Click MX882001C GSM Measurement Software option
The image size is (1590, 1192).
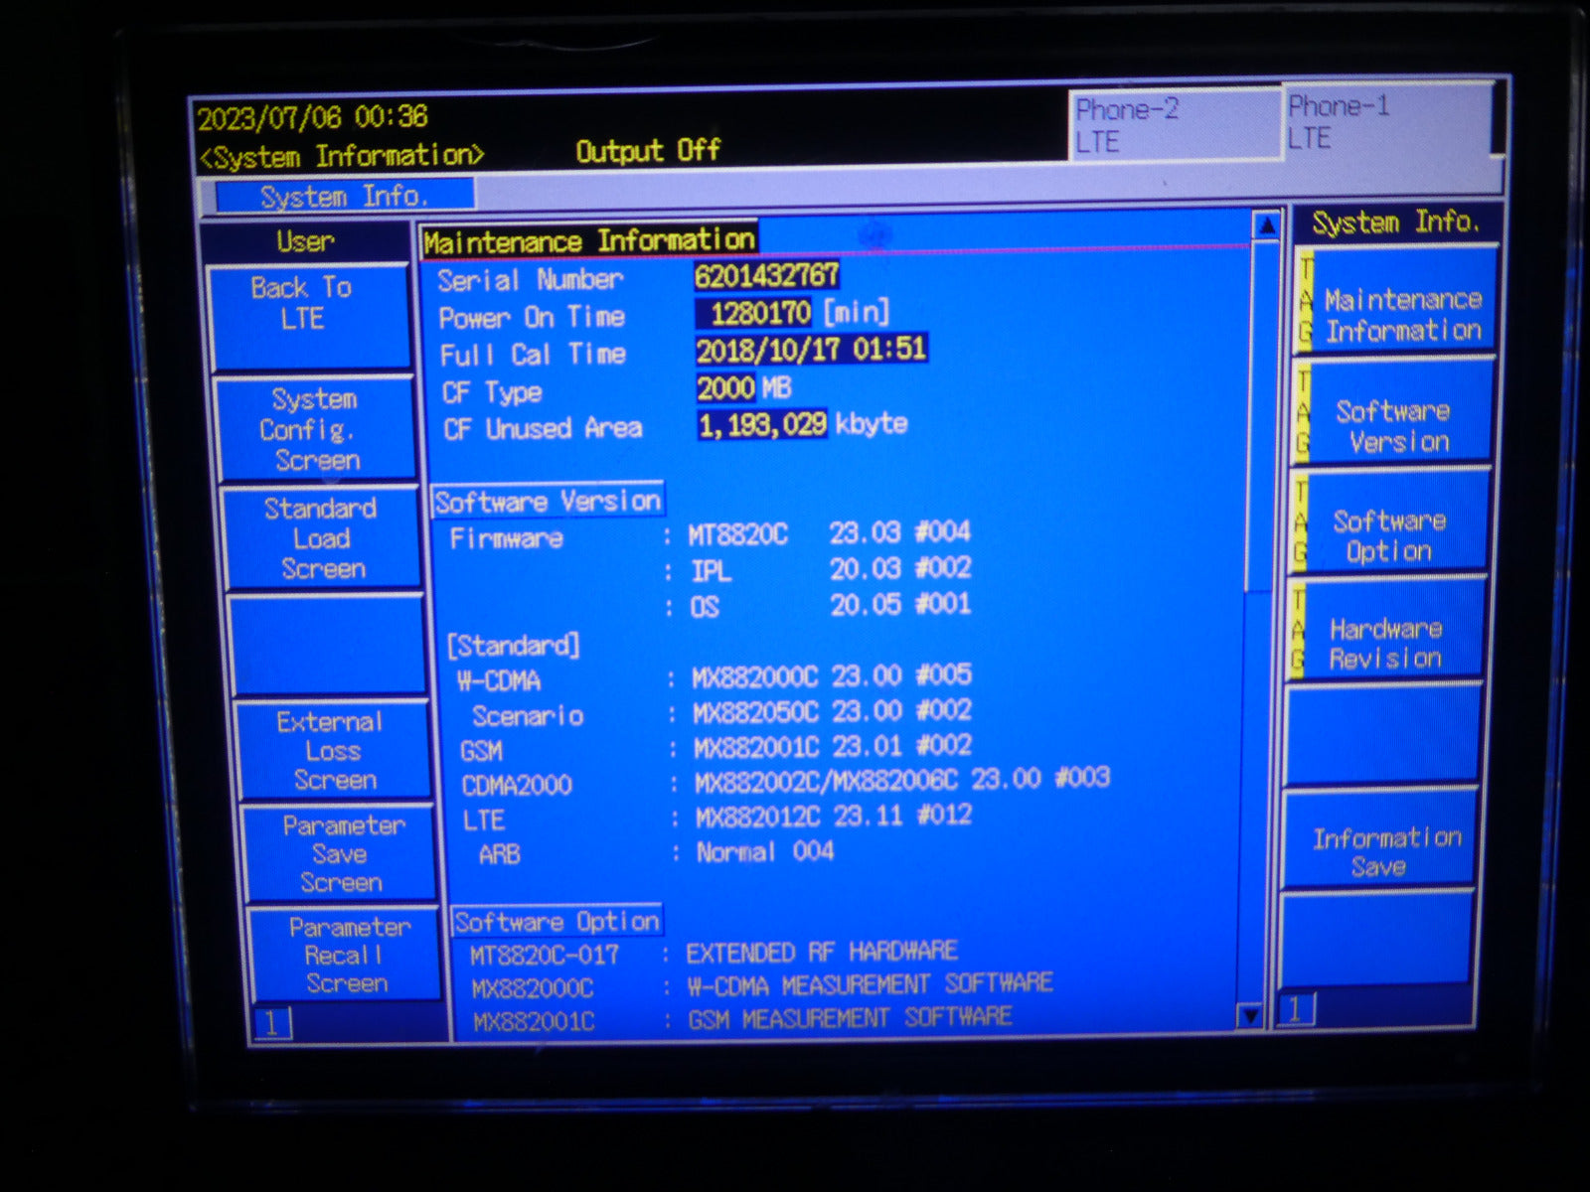742,1019
